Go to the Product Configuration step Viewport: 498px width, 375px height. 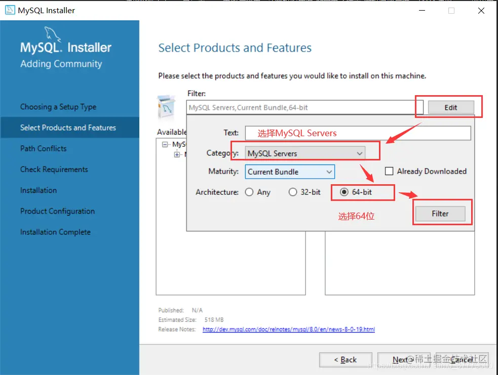57,211
